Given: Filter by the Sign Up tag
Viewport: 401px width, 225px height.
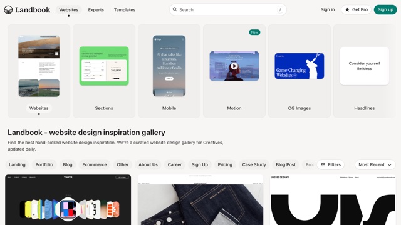Looking at the screenshot, I should [200, 165].
